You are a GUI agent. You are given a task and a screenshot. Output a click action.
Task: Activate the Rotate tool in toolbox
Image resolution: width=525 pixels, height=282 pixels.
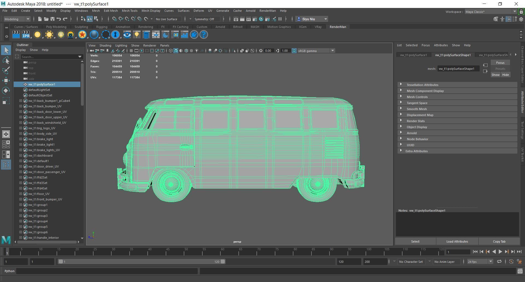coord(6,90)
